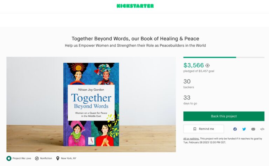Open the All or nothing link
269x166 pixels.
click(x=191, y=139)
